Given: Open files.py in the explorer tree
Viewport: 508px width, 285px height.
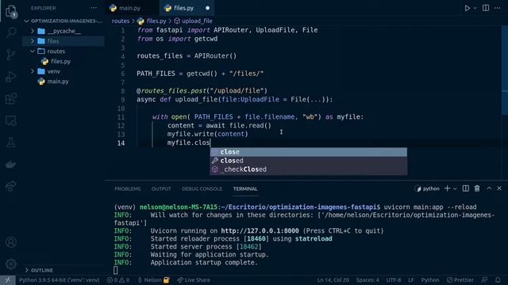Looking at the screenshot, I should [63, 61].
